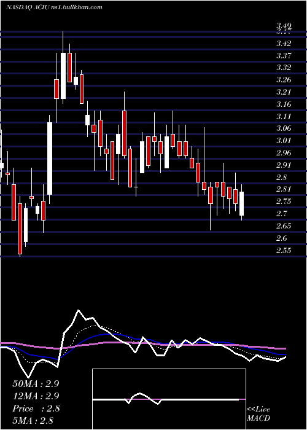The width and height of the screenshot is (307, 430).
Task: Click the <<Live label
Action: coord(258,410)
